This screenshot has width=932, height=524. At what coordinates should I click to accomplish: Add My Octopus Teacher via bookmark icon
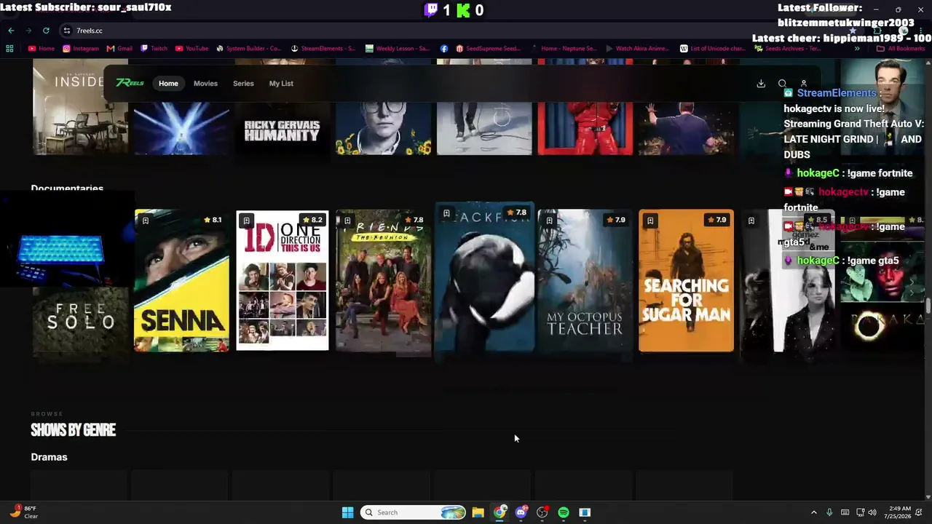pyautogui.click(x=549, y=221)
